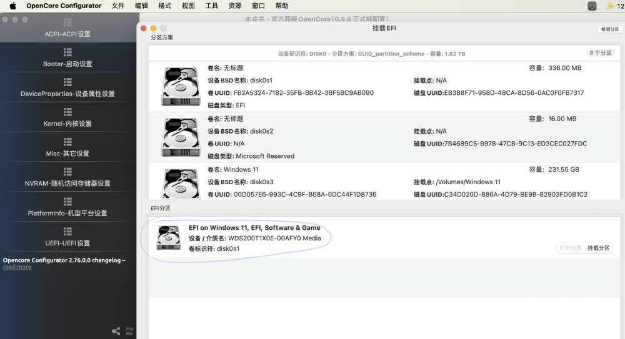This screenshot has height=339, width=625.
Task: Open NVRAM-随机访问存储器设置 section
Action: pyautogui.click(x=67, y=177)
